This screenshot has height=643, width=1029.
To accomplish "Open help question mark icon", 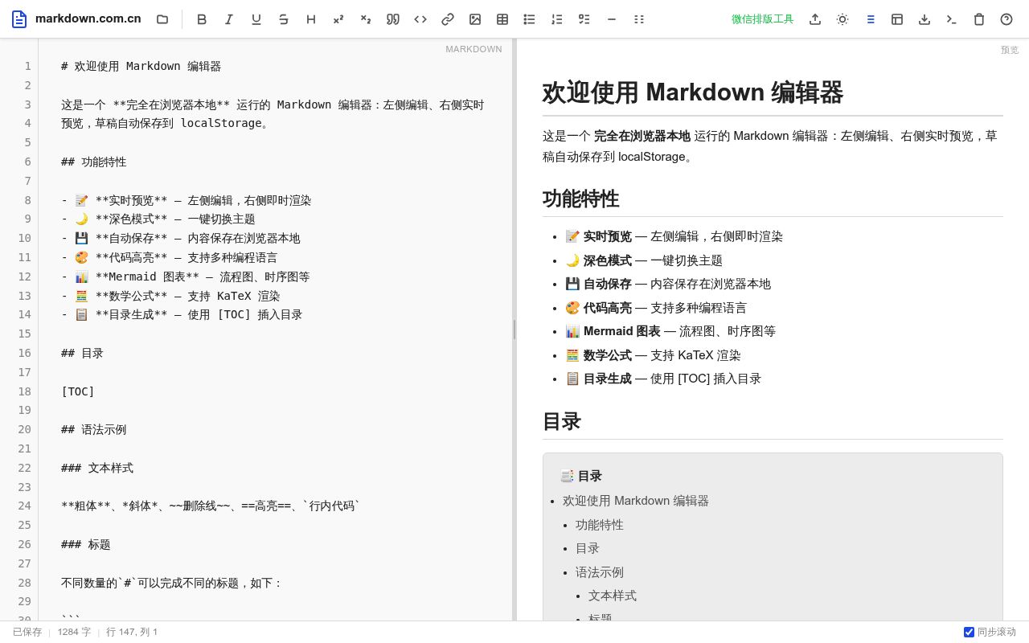I will coord(1006,19).
